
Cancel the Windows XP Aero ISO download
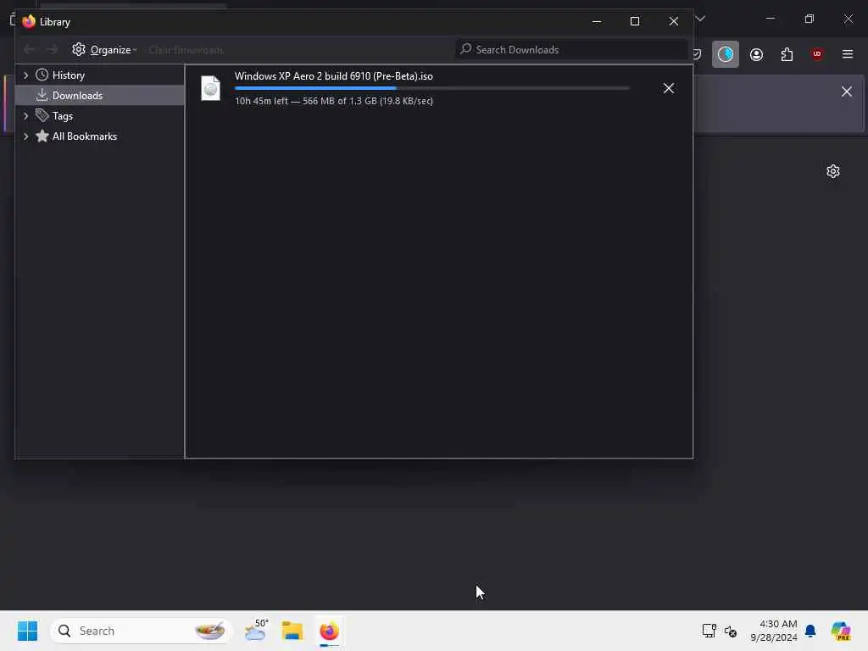coord(669,88)
